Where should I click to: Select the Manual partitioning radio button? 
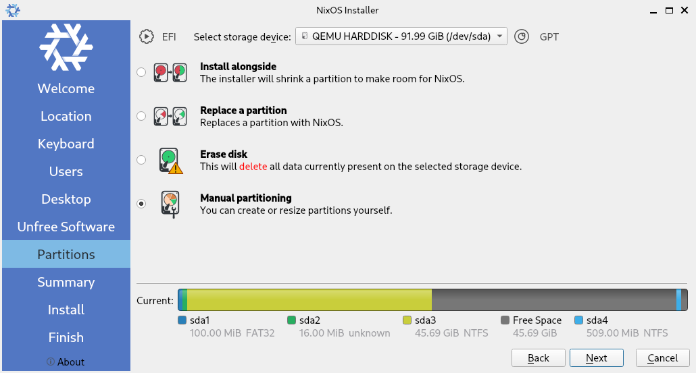click(x=141, y=204)
